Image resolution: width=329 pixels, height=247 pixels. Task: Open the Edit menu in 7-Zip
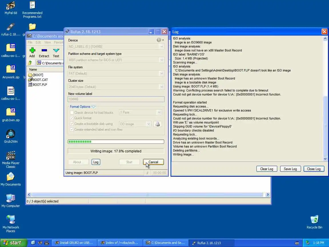(x=38, y=42)
